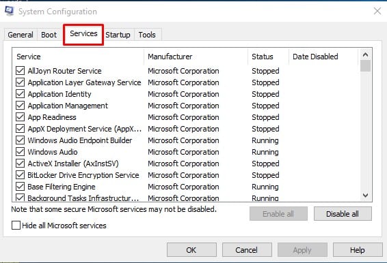
Task: Check Hide all Microsoft services
Action: 16,226
